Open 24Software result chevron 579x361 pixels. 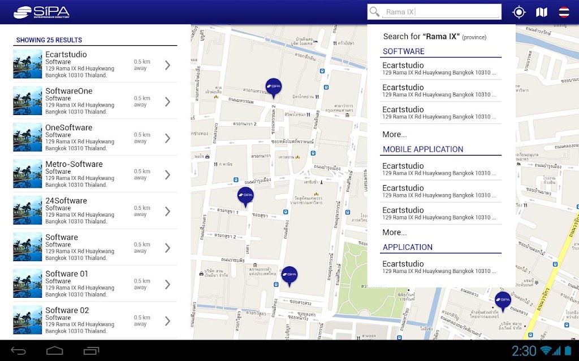point(167,211)
